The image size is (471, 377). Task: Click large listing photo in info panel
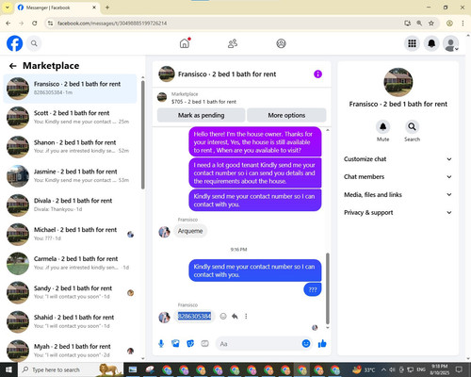click(398, 82)
